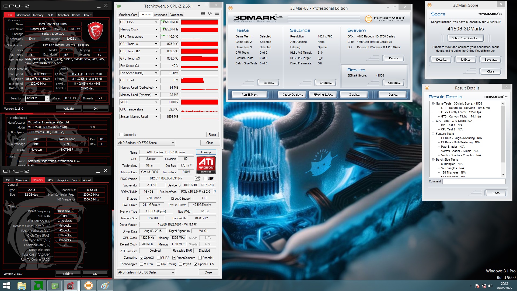This screenshot has height=291, width=517.
Task: Click the GPU Load sensor graph
Action: point(200,80)
